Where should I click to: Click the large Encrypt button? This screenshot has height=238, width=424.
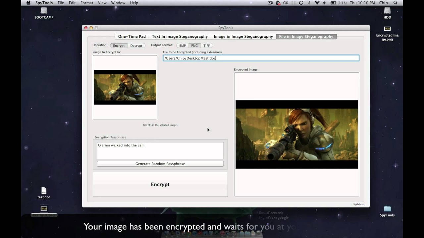[x=160, y=184]
